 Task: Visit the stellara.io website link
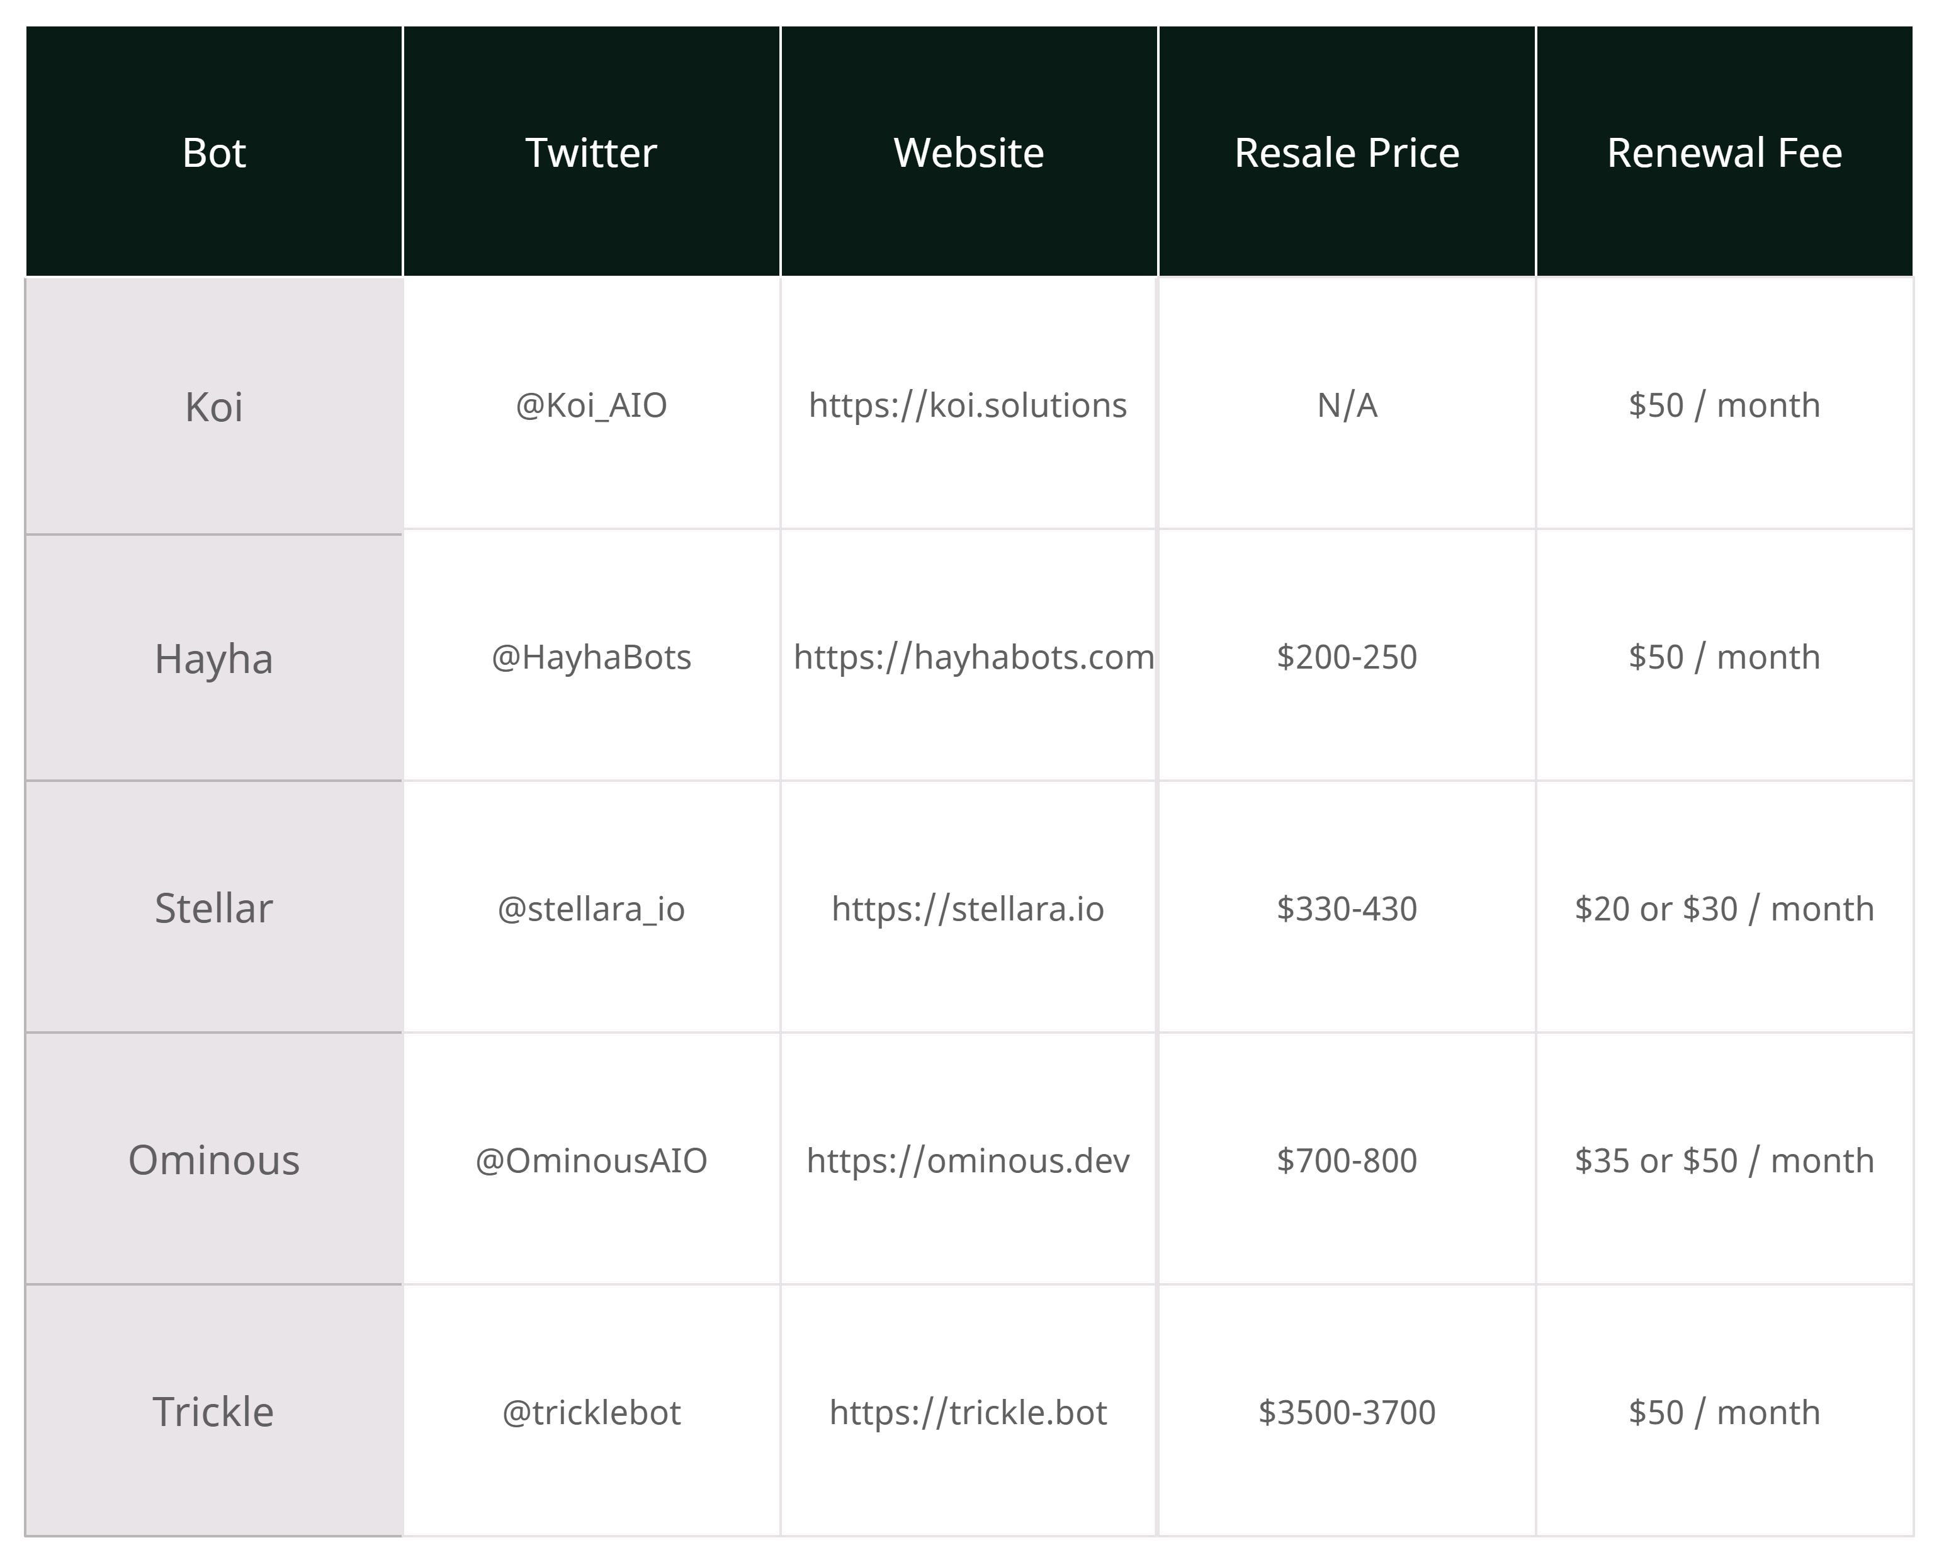[x=967, y=910]
